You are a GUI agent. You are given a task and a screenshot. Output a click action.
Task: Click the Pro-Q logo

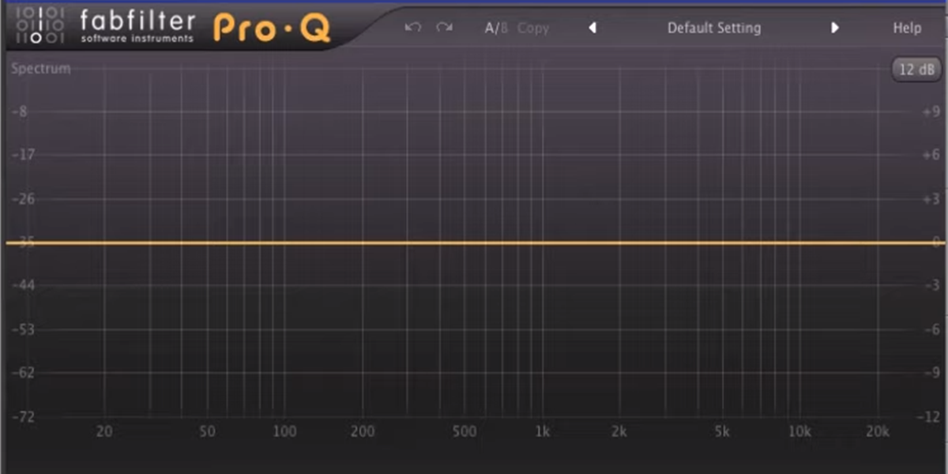click(x=273, y=26)
